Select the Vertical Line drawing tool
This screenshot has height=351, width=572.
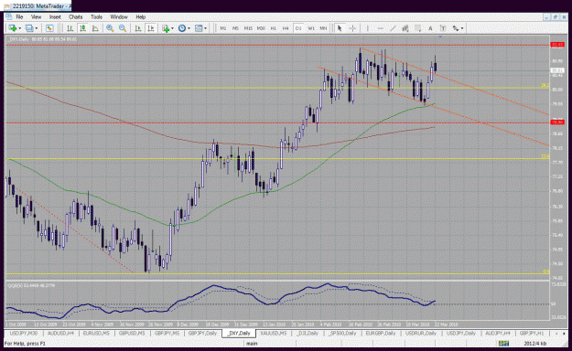click(x=367, y=28)
